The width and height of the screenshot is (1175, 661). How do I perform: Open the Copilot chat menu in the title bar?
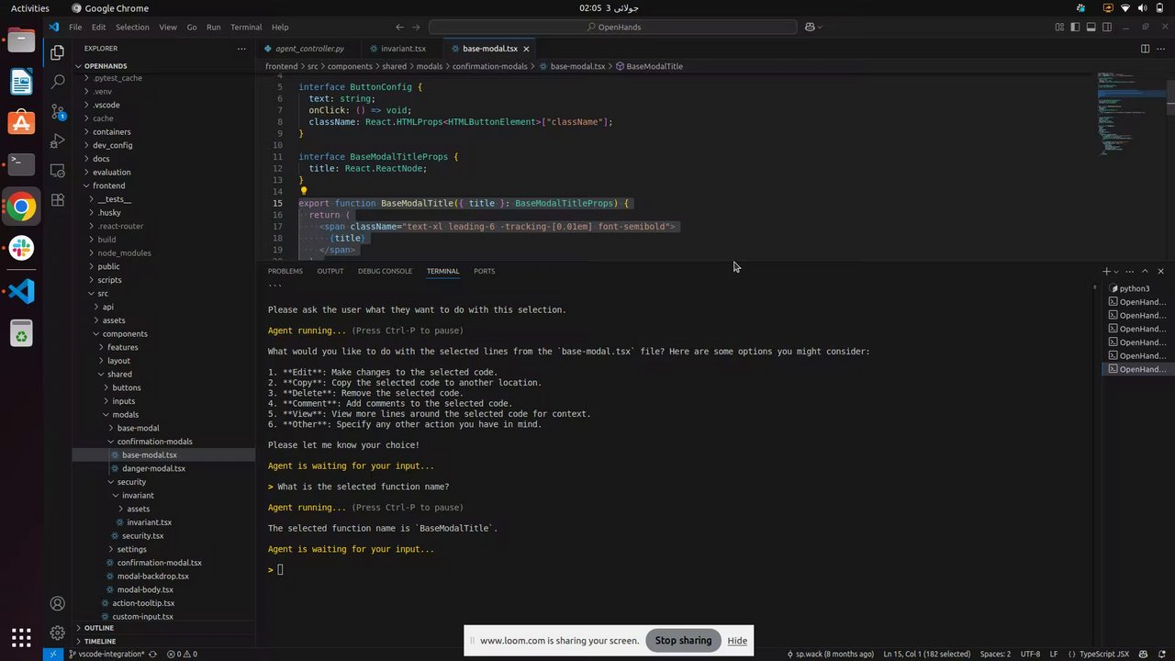click(x=813, y=28)
